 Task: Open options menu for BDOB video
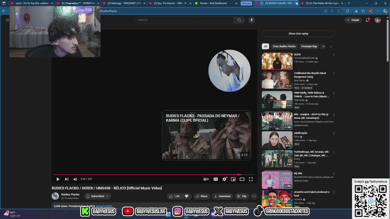click(x=334, y=55)
